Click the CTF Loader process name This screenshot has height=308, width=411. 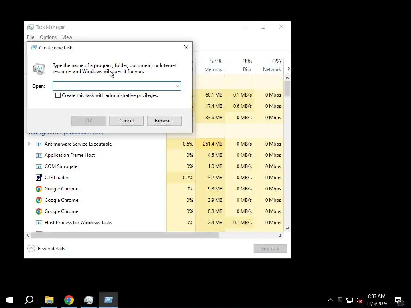(56, 178)
